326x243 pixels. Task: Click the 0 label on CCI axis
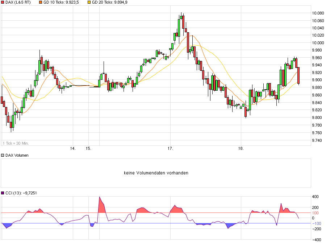(x=313, y=218)
